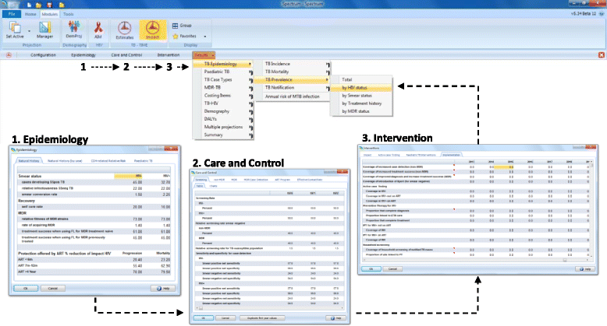
Task: Open the projection Manager icon
Action: (45, 28)
